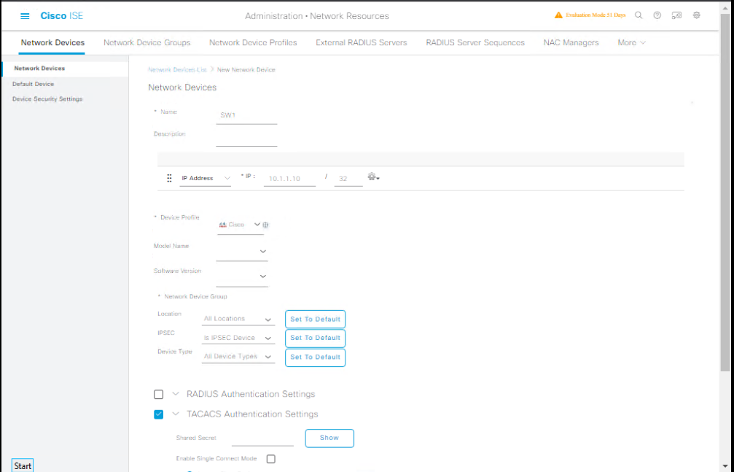Click the Name input field
Image resolution: width=734 pixels, height=472 pixels.
tap(246, 115)
